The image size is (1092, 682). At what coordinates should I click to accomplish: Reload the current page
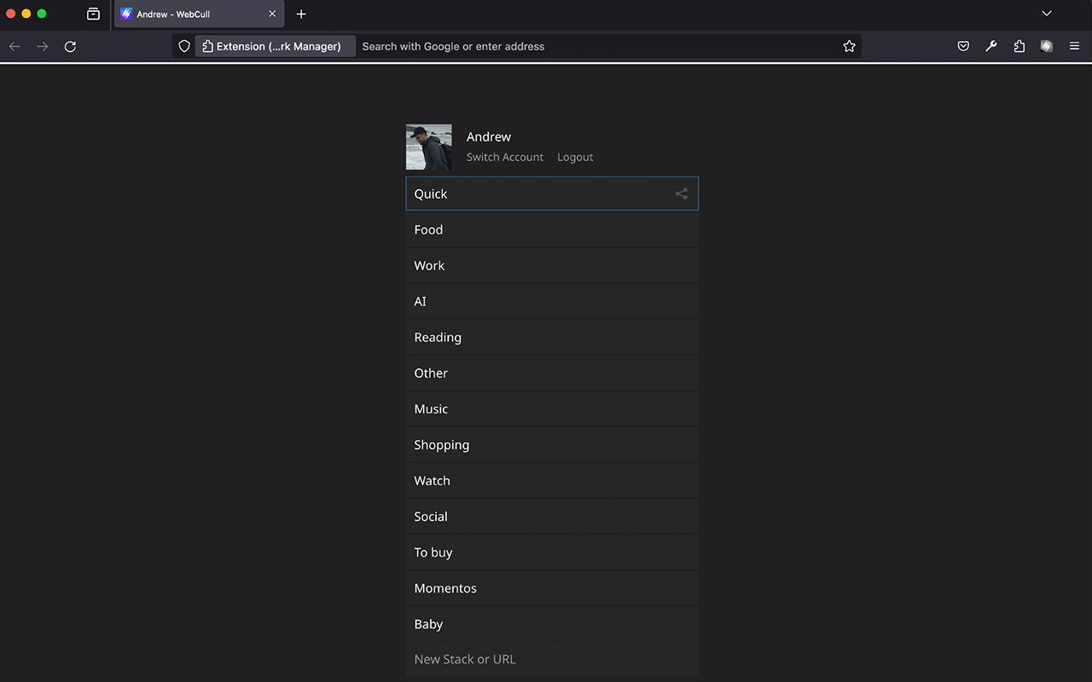click(x=71, y=46)
